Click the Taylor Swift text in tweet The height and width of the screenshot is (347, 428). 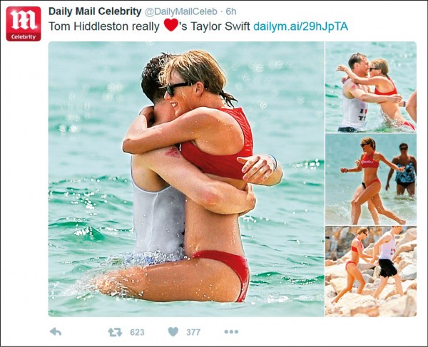[x=220, y=26]
